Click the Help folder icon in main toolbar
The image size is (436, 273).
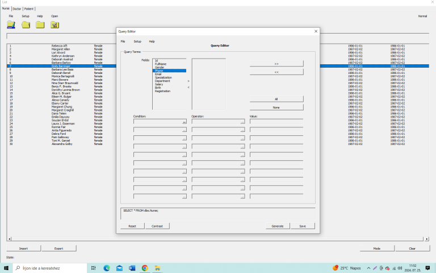[40, 25]
